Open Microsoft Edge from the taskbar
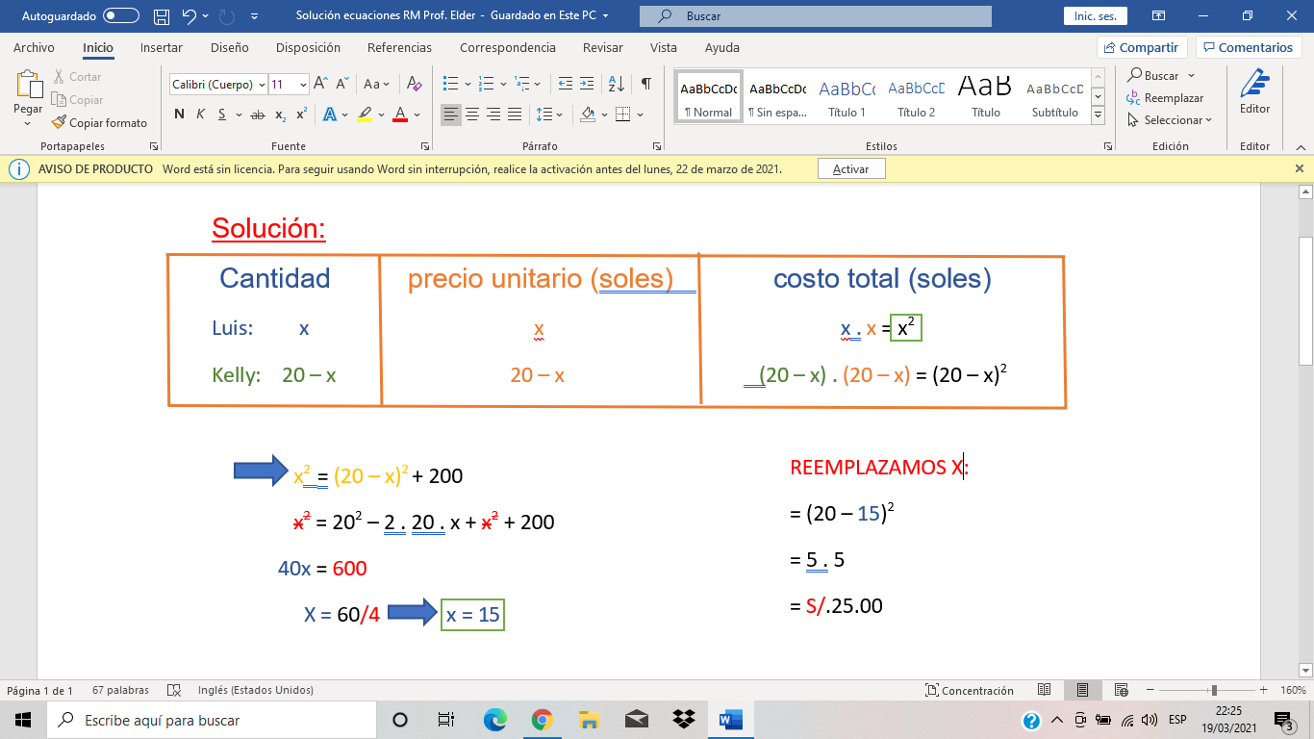Screen dimensions: 1314x739 [x=494, y=720]
